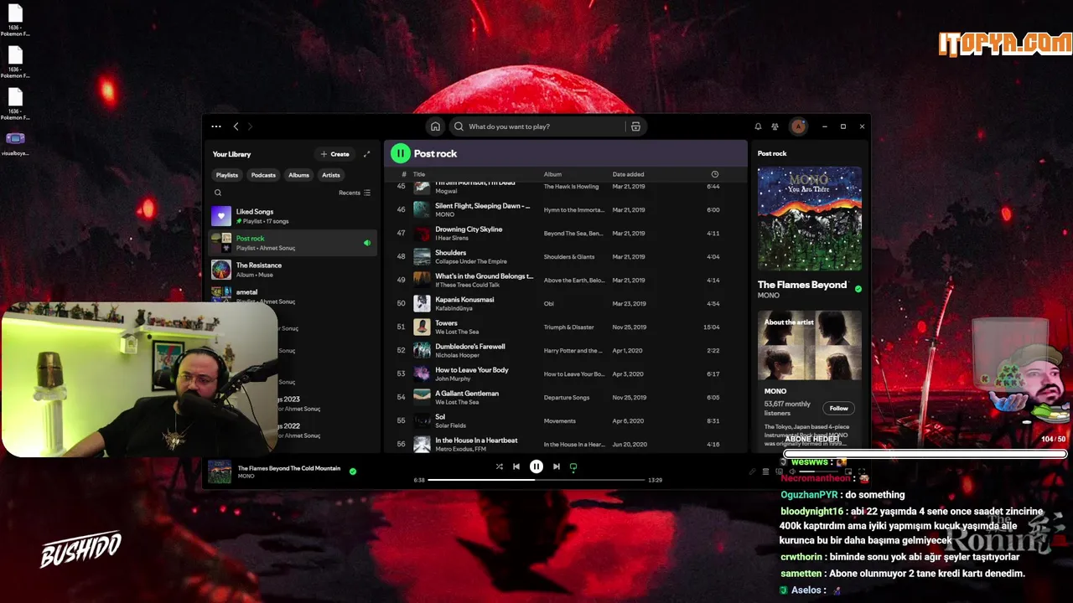
Task: Open the play queue icon
Action: [x=766, y=472]
